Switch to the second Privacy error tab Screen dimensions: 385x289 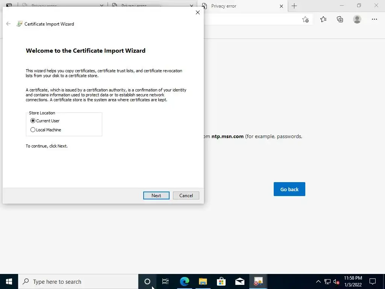pyautogui.click(x=153, y=5)
